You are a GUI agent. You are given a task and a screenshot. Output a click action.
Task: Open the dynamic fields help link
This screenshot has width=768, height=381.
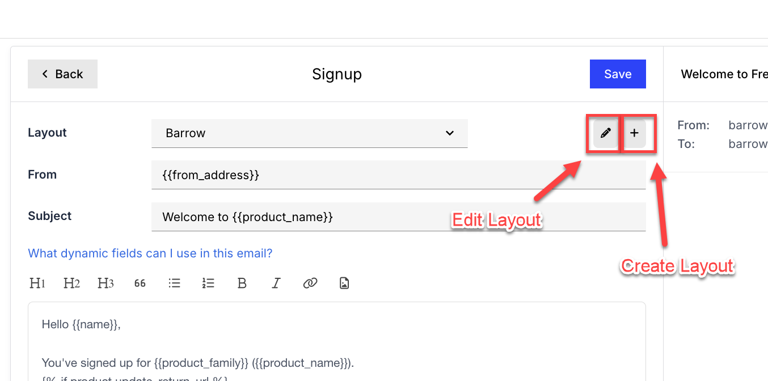(150, 253)
